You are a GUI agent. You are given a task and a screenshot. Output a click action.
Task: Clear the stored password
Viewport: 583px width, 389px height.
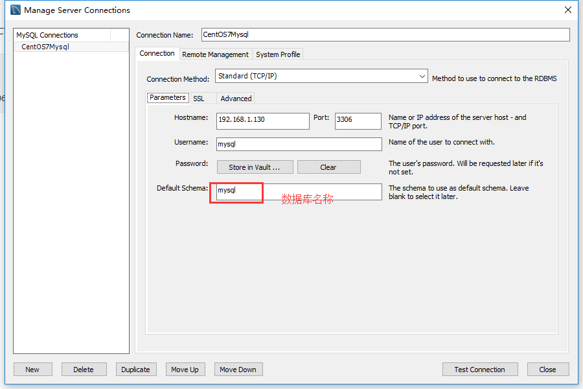pos(328,167)
